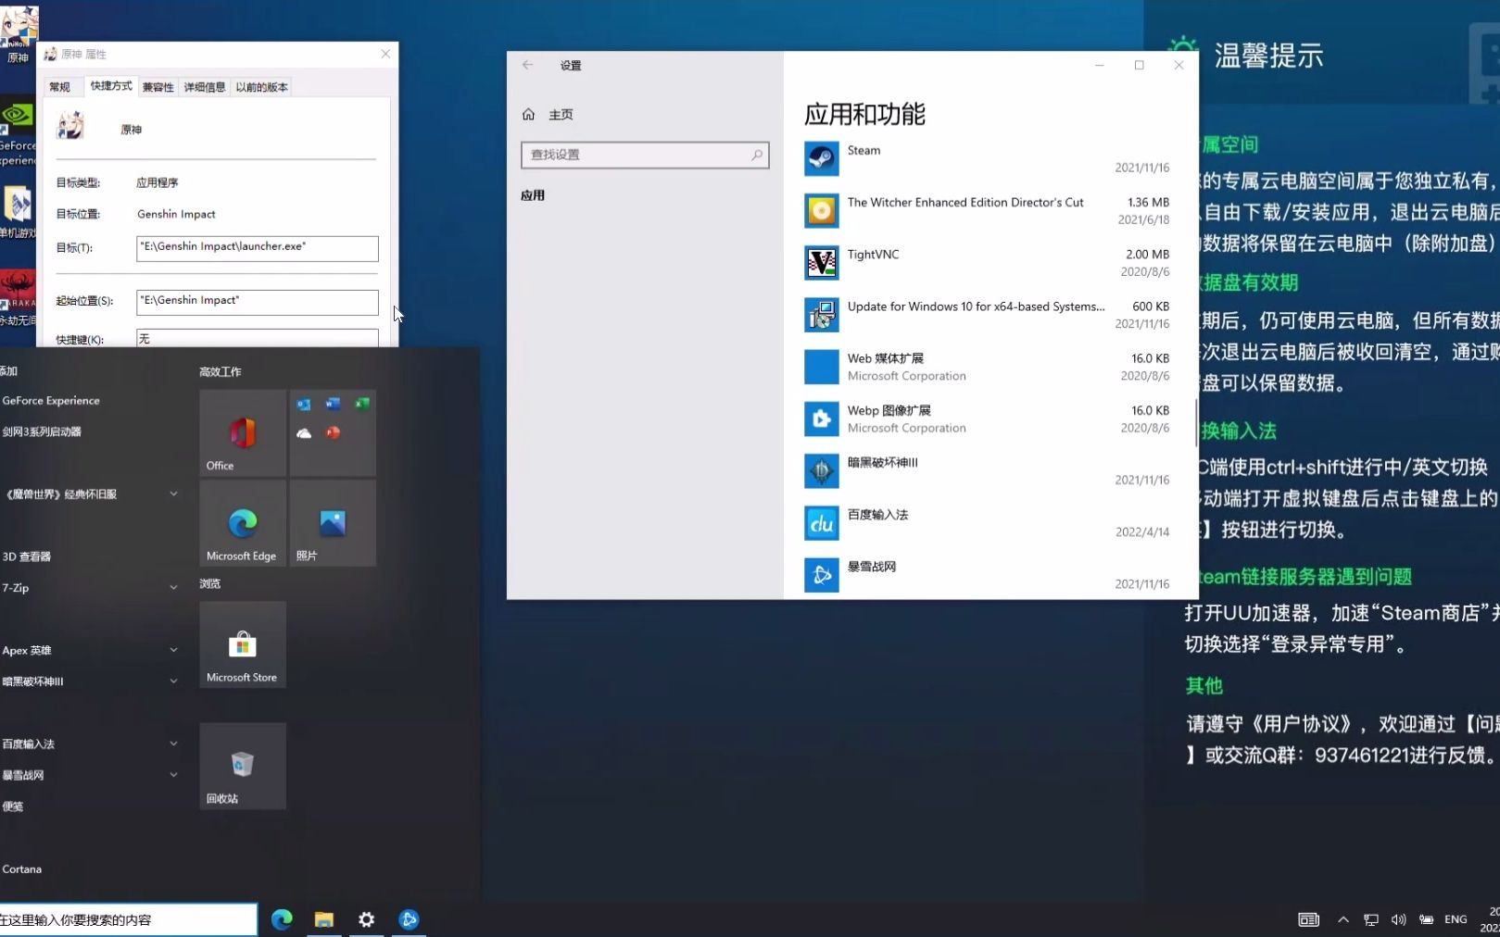Viewport: 1500px width, 937px height.
Task: Open the Microsoft Store tile
Action: (242, 643)
